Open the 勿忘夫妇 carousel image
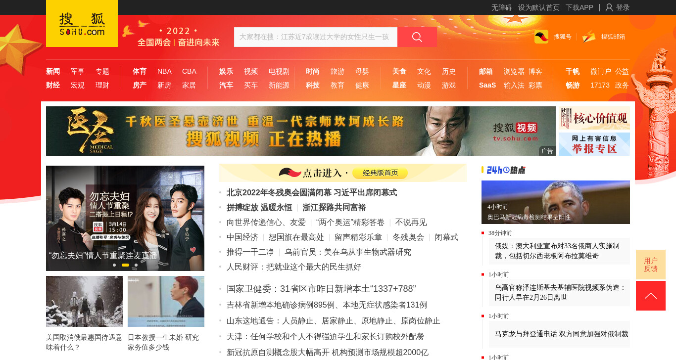Viewport: 676px width, 360px height. (x=125, y=218)
